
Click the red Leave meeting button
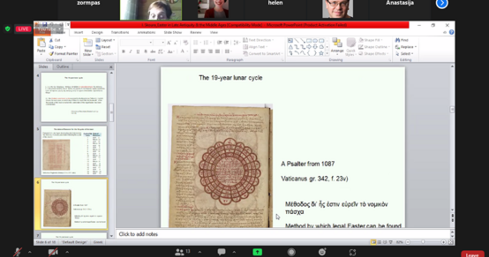pos(472,255)
